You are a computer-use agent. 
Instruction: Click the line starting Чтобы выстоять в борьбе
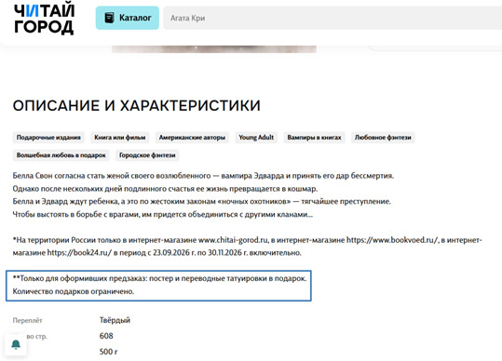[163, 214]
